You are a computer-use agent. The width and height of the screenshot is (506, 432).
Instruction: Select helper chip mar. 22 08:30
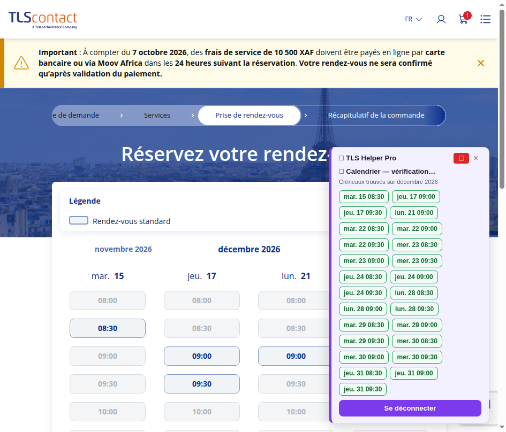[364, 229]
